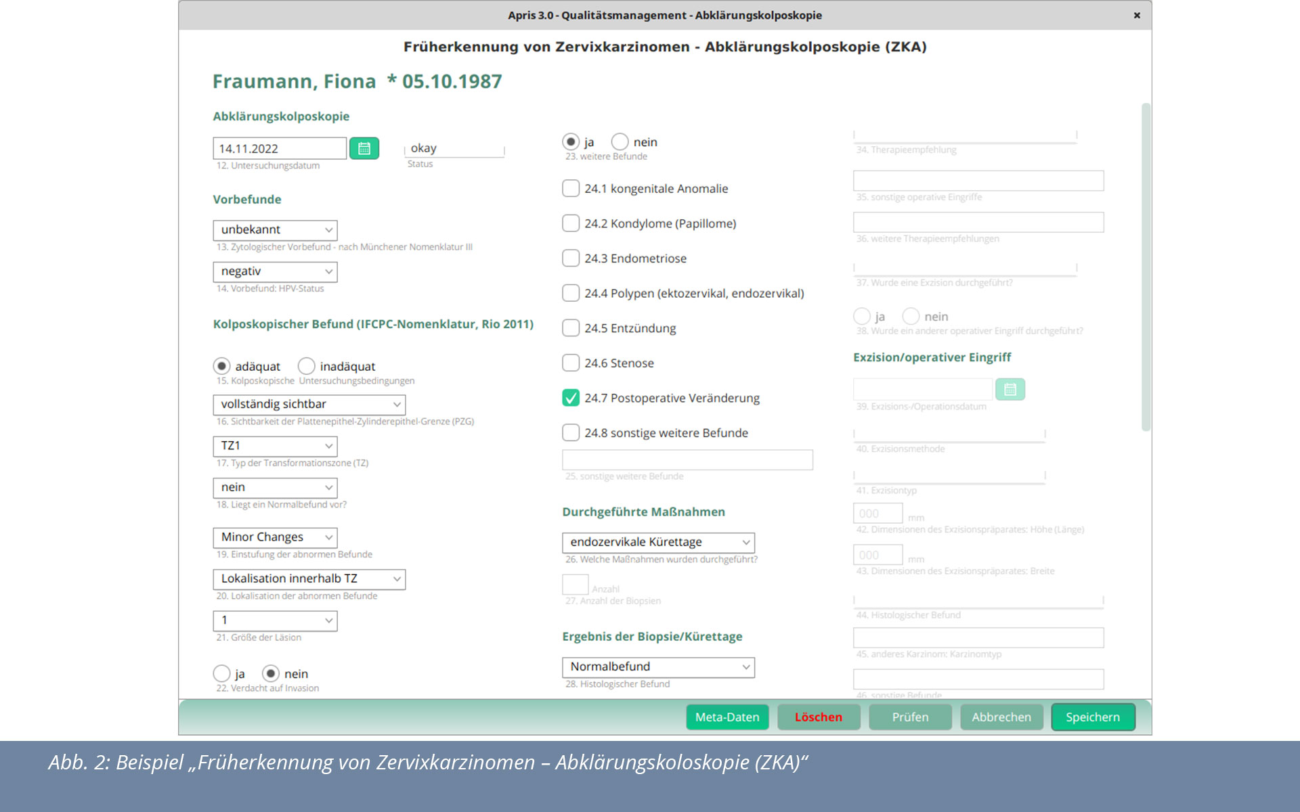Select 'nein' for Verdacht auf Invasion
The image size is (1300, 812).
pyautogui.click(x=270, y=673)
